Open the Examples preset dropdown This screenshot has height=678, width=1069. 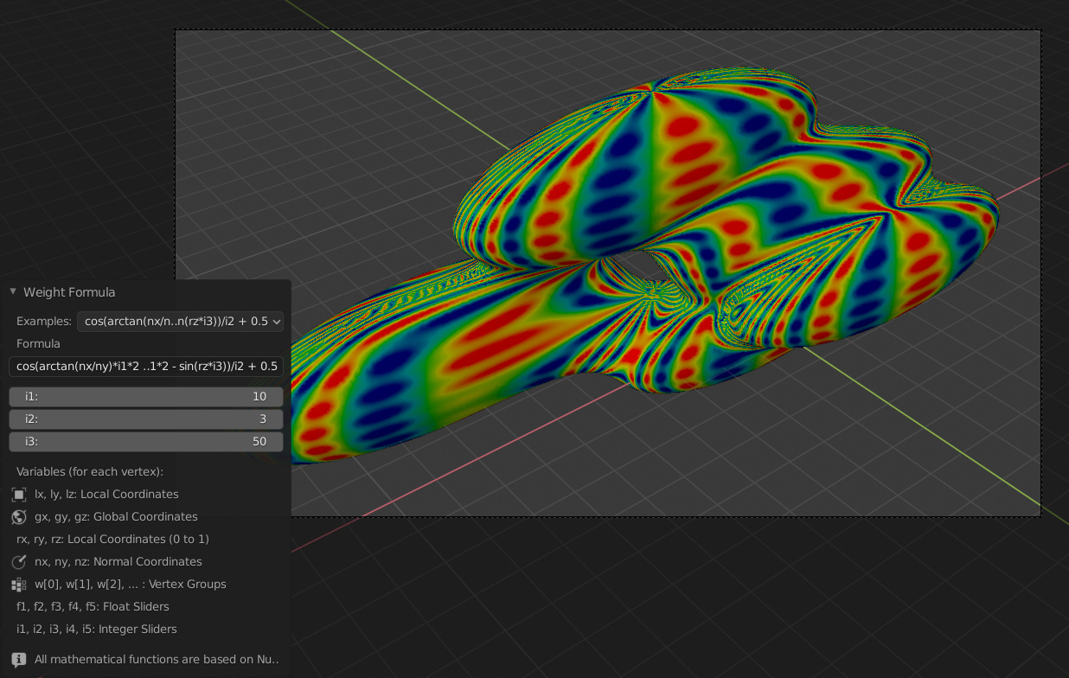click(x=179, y=321)
